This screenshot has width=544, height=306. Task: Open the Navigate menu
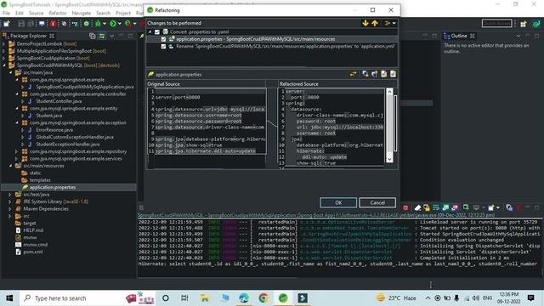[82, 13]
